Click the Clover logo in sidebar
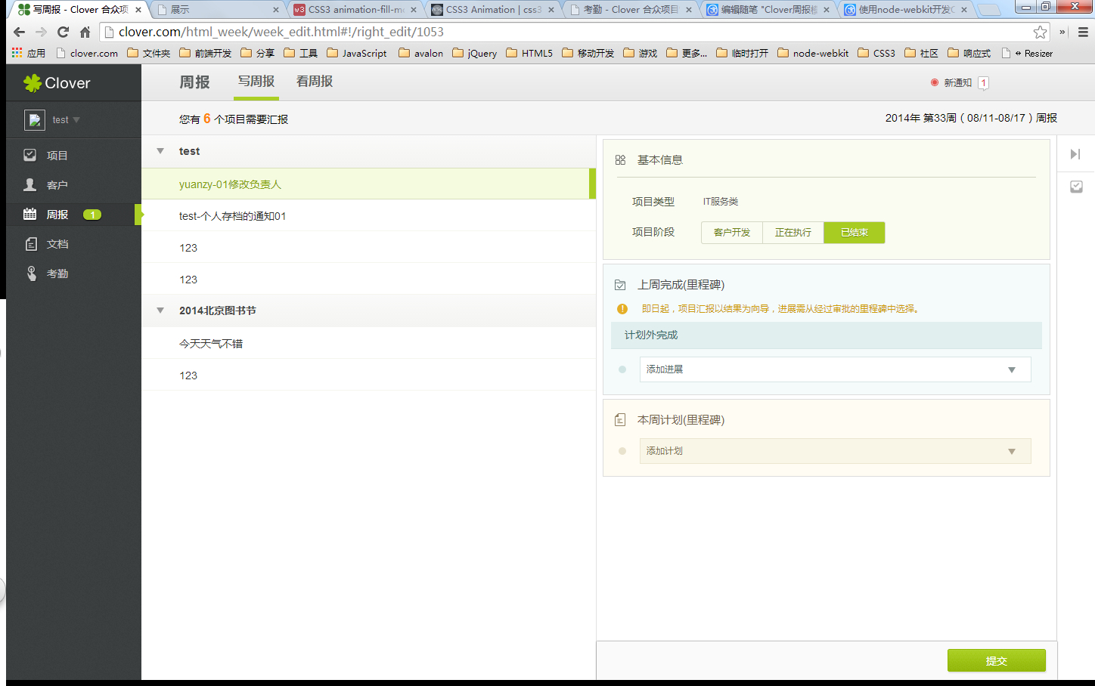Image resolution: width=1095 pixels, height=686 pixels. [x=57, y=83]
